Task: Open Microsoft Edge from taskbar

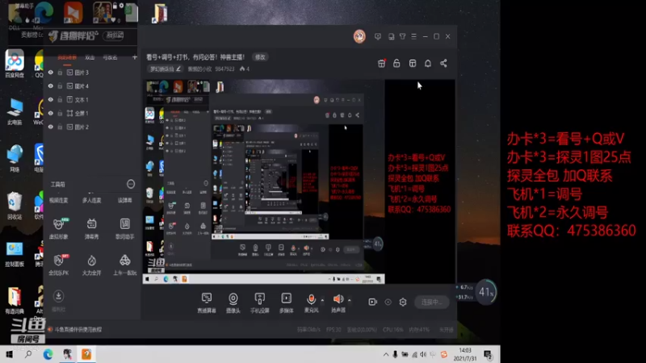Action: [48, 354]
